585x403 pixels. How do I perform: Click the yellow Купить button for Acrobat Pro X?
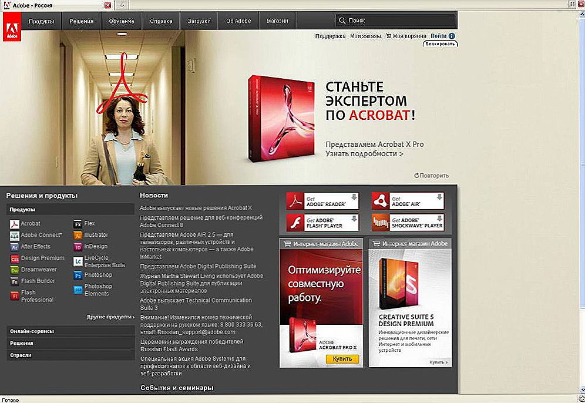[342, 358]
